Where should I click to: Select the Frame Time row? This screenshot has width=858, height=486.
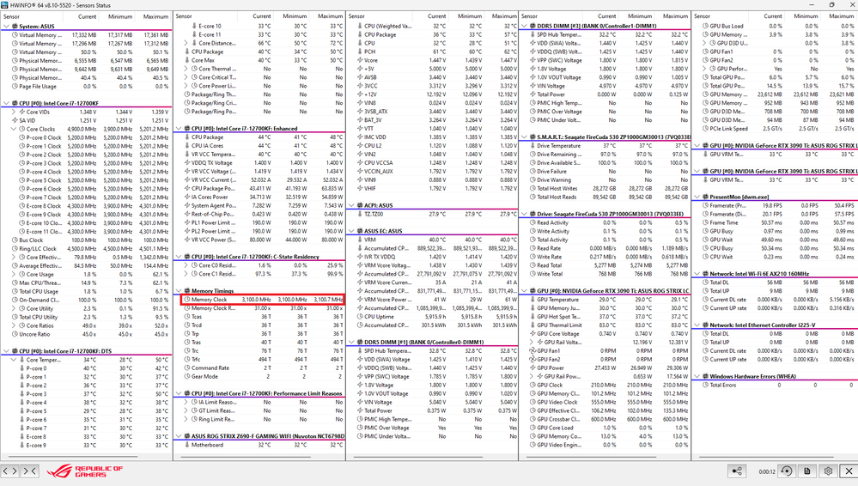(776, 222)
